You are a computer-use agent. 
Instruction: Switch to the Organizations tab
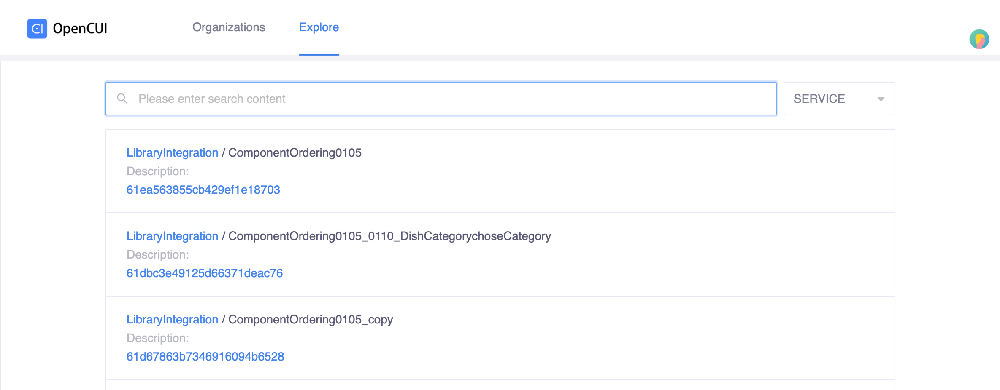pyautogui.click(x=228, y=27)
